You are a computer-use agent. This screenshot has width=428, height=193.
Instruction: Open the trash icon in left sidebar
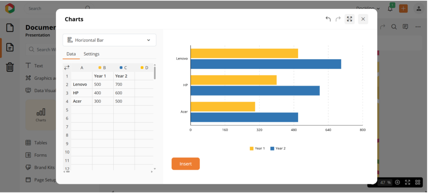click(x=10, y=67)
